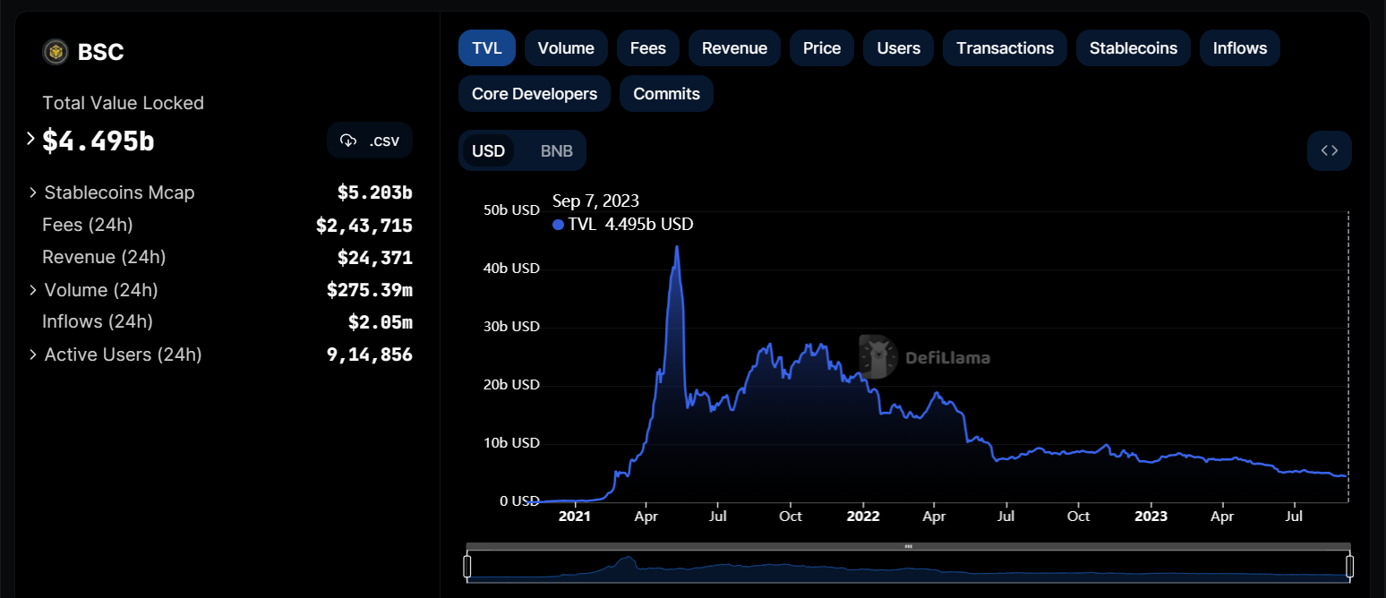Click the Total Value Locked heading

tap(124, 103)
